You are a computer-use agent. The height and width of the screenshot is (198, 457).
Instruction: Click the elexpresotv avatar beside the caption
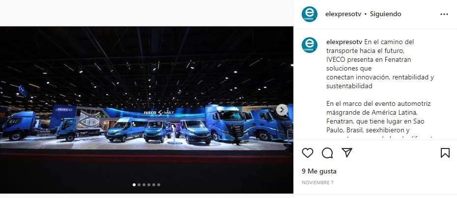click(310, 45)
